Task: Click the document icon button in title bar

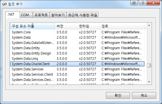Action: tap(134, 3)
